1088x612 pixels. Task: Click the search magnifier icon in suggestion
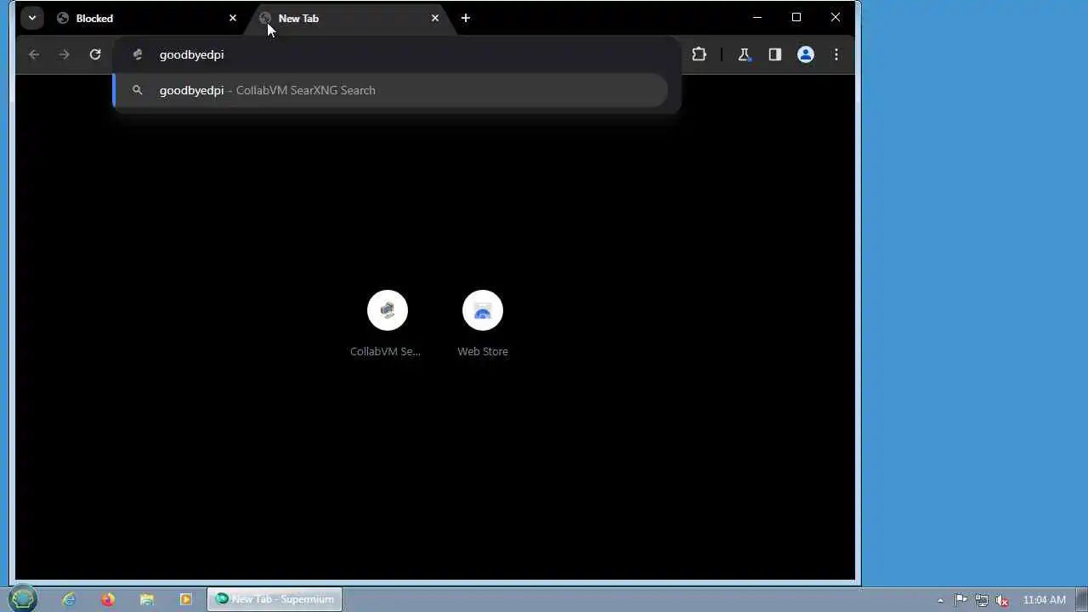pos(137,90)
